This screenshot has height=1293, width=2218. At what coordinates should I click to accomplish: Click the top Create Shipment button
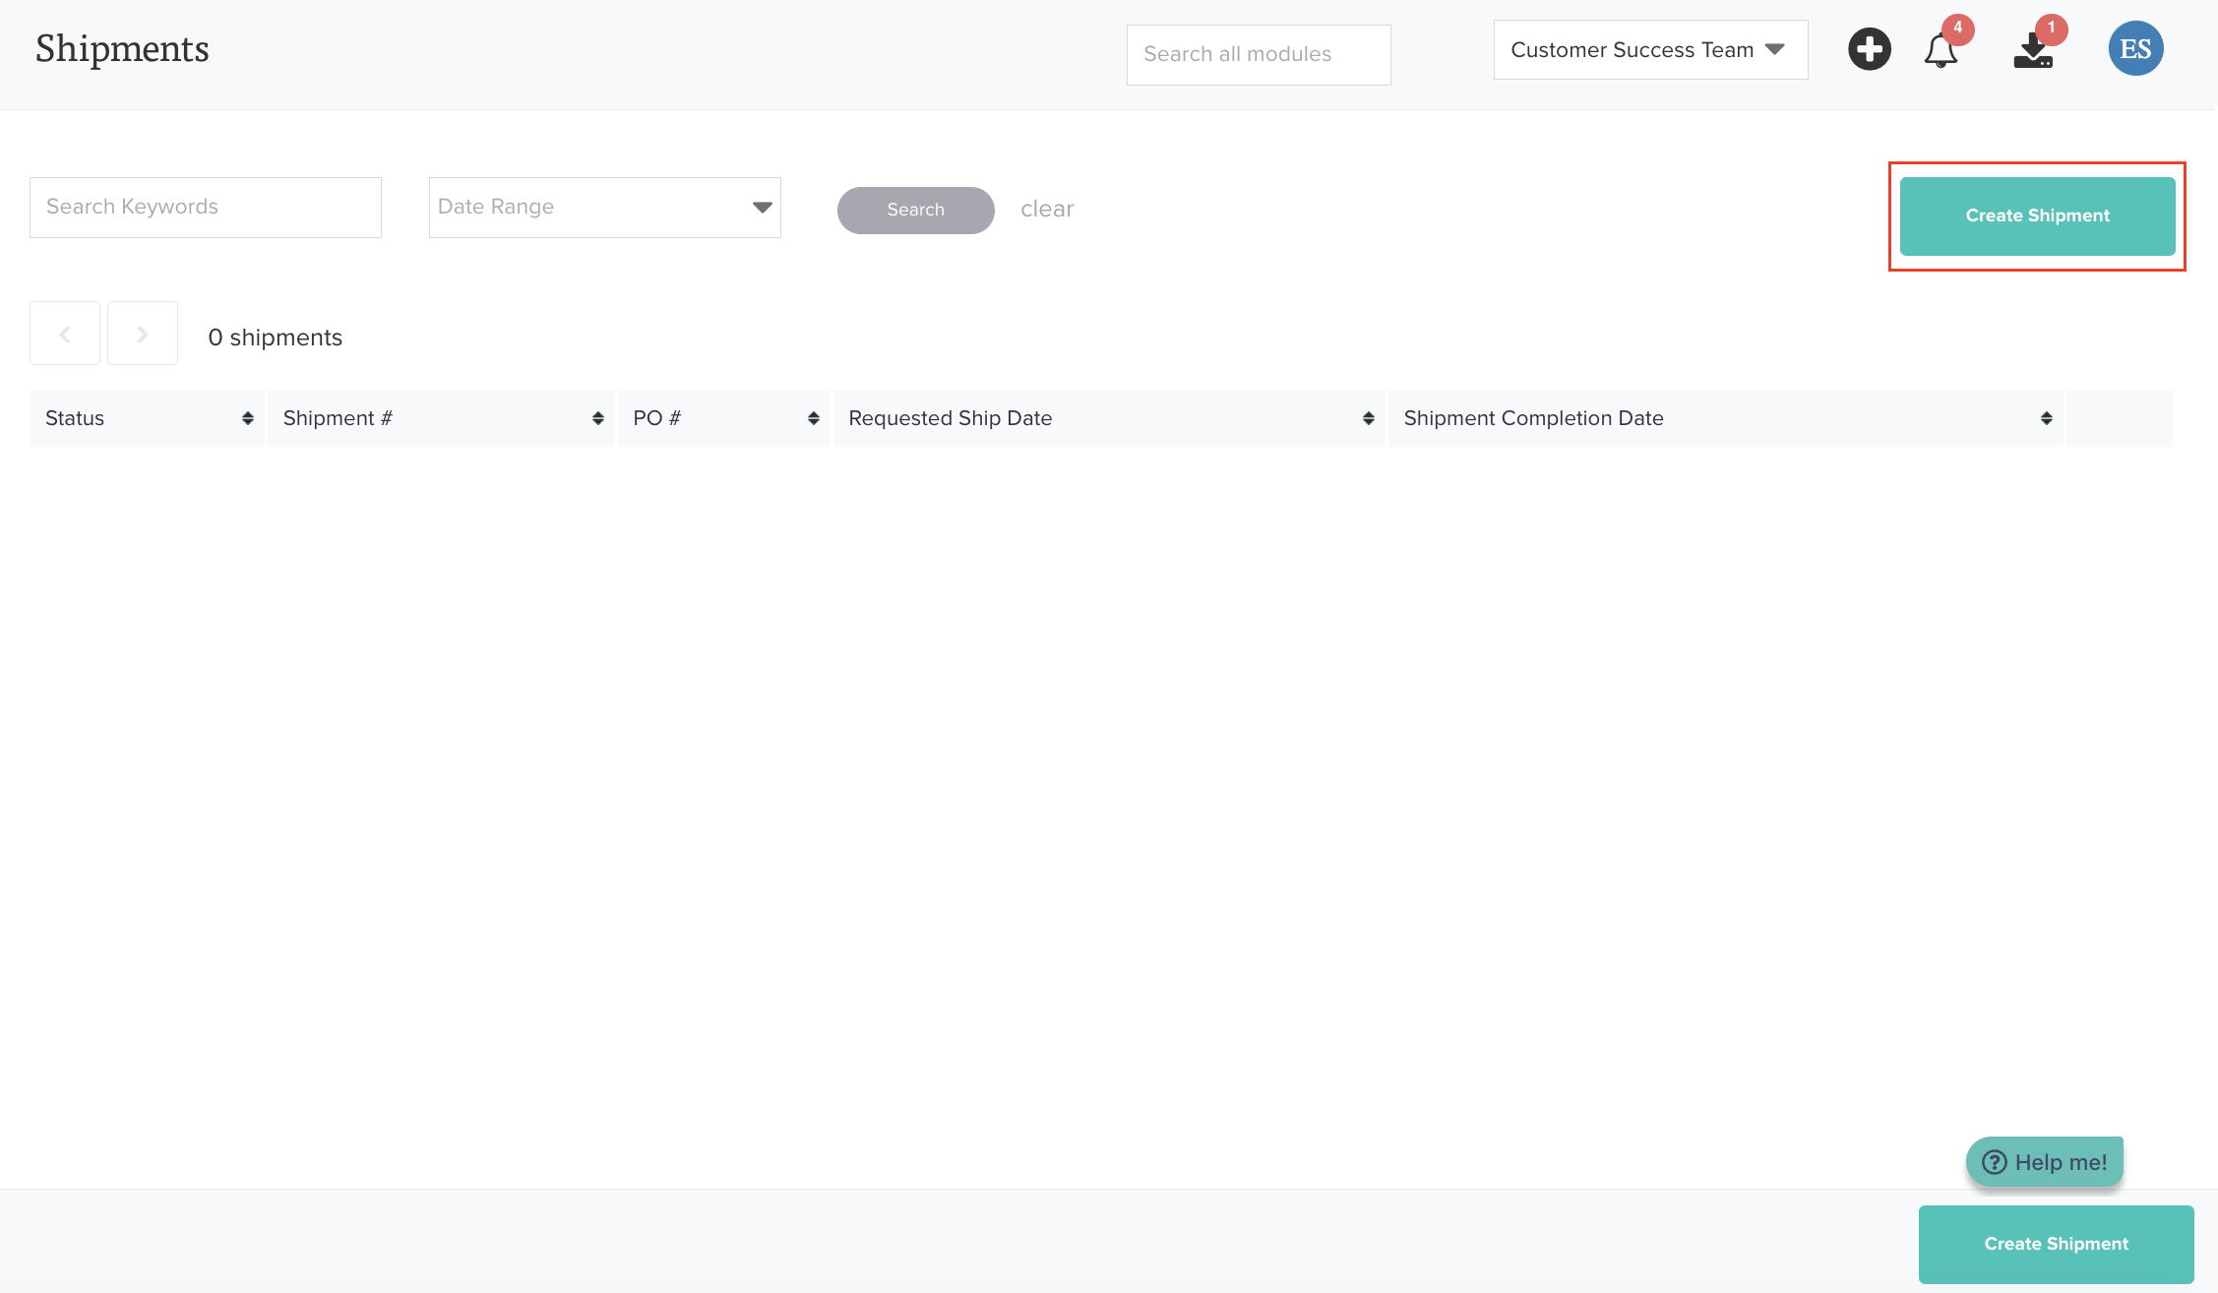tap(2037, 216)
